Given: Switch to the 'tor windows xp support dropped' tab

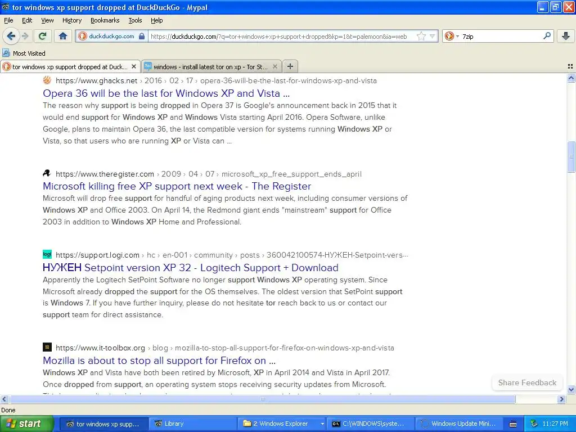Looking at the screenshot, I should tap(70, 66).
